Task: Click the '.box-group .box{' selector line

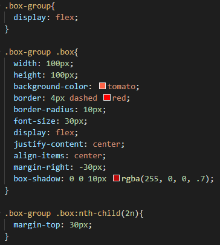Action: point(42,52)
